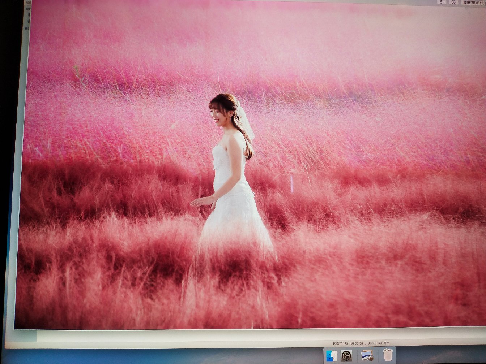The image size is (486, 364).
Task: Open System Preferences gear in Dock
Action: tap(346, 356)
